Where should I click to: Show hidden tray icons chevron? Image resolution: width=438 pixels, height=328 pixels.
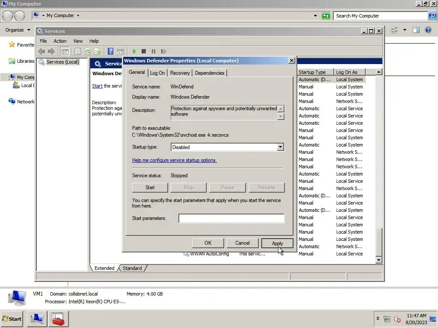click(x=378, y=319)
